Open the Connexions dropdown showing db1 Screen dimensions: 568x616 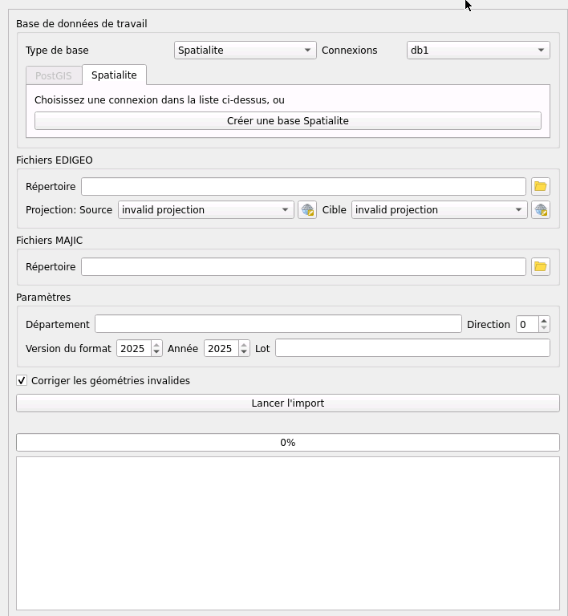[478, 51]
